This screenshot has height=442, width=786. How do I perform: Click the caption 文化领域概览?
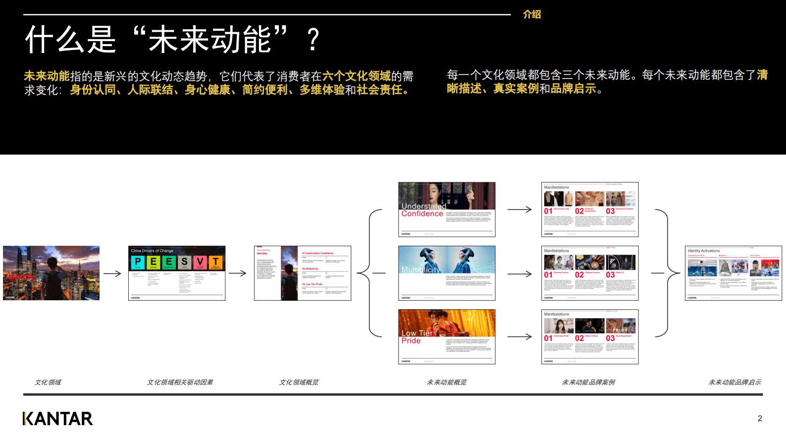point(299,382)
